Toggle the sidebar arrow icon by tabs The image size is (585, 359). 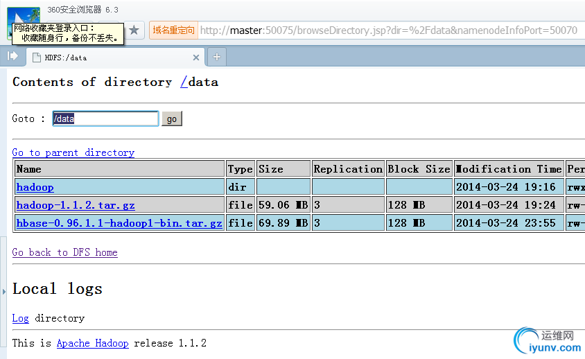pos(12,56)
